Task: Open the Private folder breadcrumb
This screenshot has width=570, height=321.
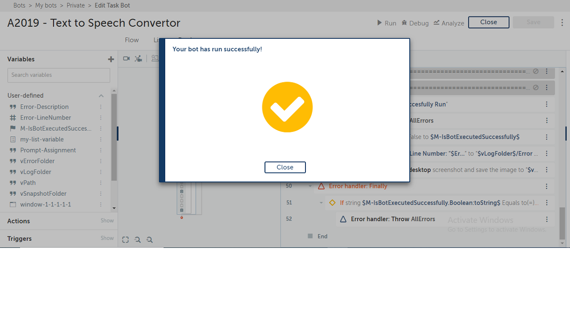Action: coord(76,5)
